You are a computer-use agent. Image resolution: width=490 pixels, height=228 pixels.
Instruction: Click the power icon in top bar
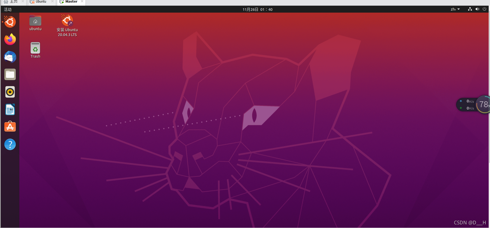tap(484, 9)
